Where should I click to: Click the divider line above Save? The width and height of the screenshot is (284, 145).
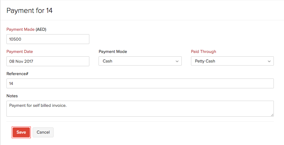click(x=140, y=121)
